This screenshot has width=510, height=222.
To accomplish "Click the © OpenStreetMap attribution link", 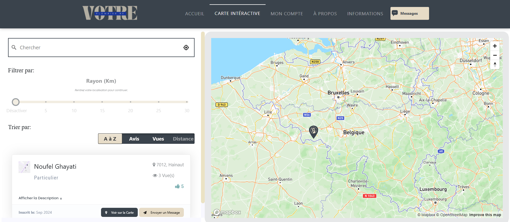I will pos(452,215).
